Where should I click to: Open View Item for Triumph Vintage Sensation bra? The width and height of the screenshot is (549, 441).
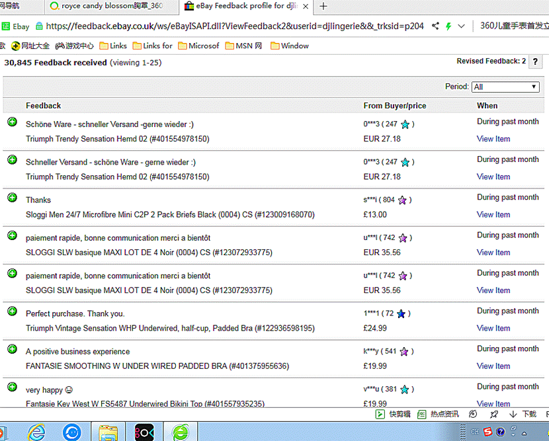coord(493,329)
